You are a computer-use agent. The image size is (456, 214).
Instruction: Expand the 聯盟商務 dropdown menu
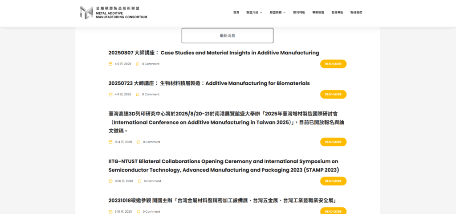pos(277,12)
